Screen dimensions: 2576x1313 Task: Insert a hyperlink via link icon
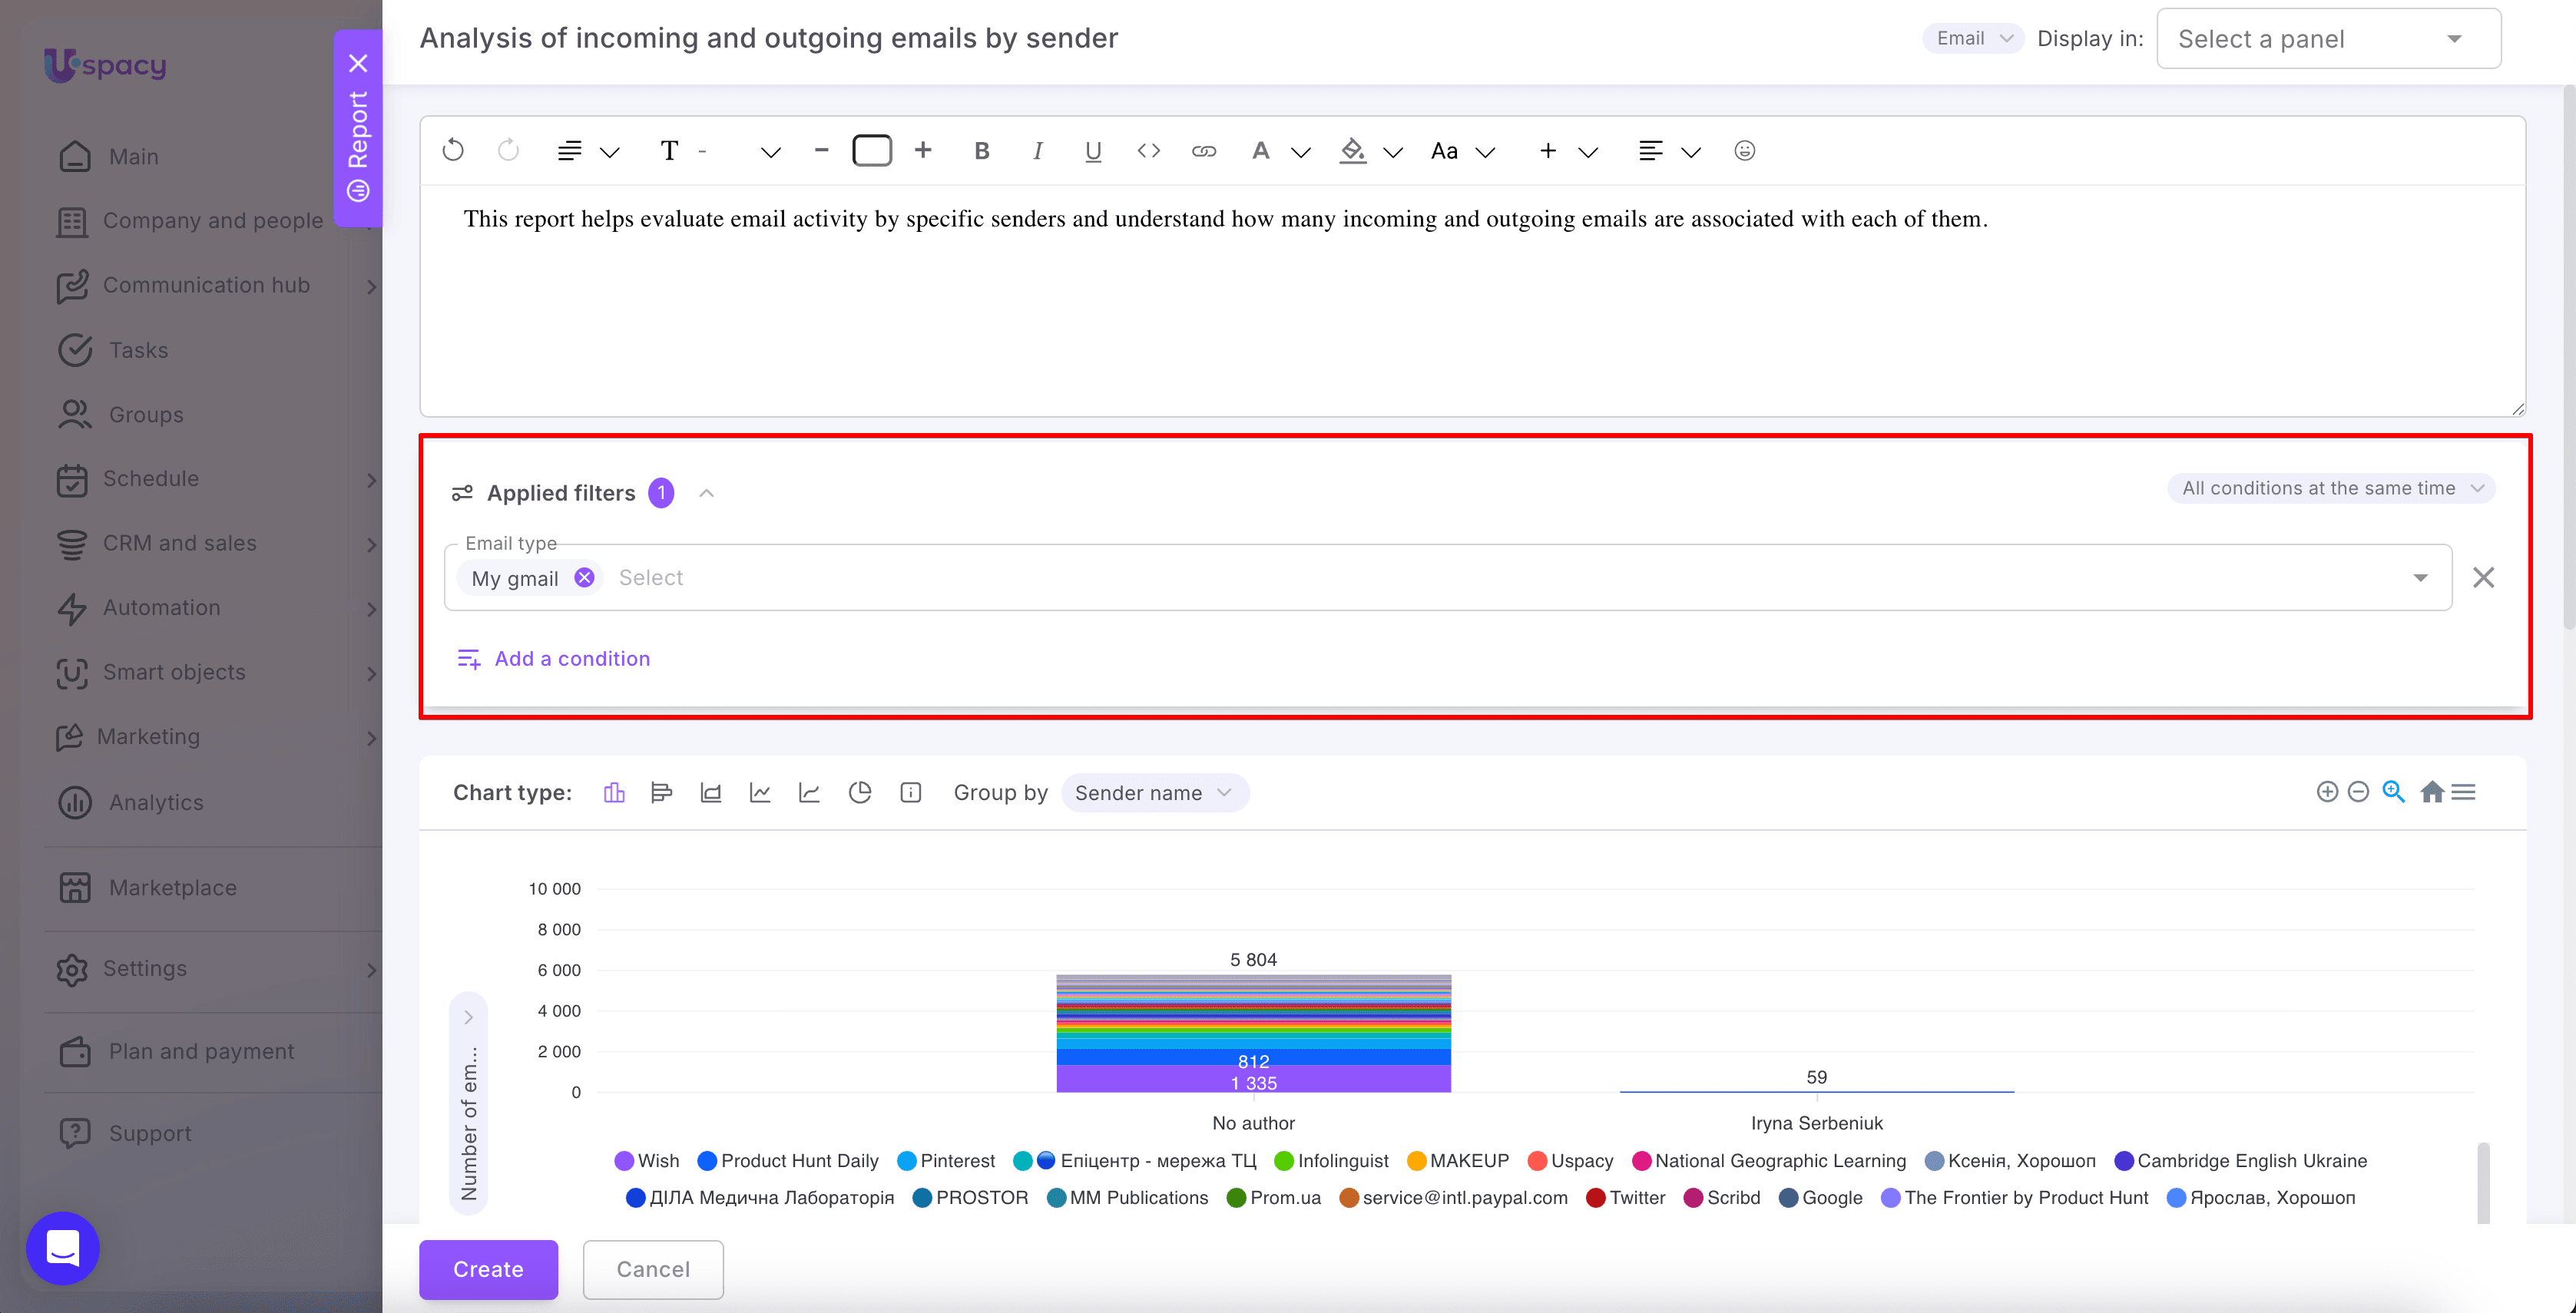click(x=1204, y=151)
